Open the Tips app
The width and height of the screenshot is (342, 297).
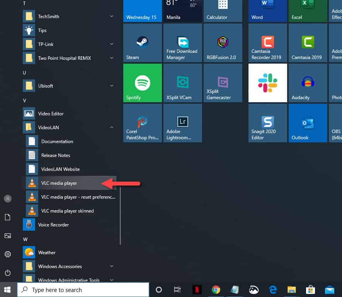pos(69,30)
